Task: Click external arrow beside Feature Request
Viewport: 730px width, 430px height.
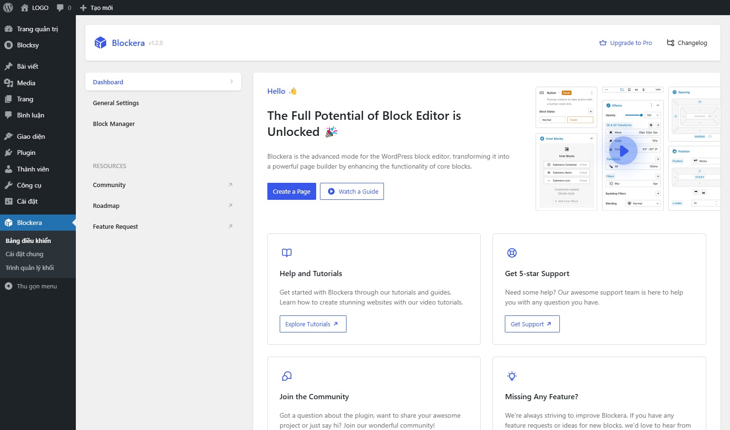Action: (x=230, y=226)
